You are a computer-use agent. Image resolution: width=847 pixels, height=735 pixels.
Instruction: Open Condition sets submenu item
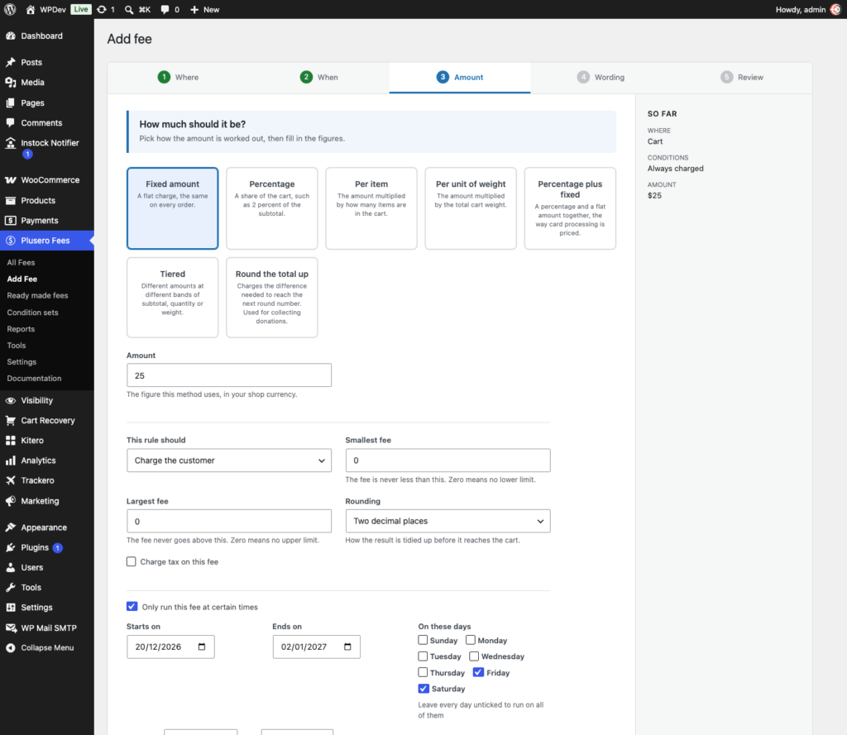(32, 313)
